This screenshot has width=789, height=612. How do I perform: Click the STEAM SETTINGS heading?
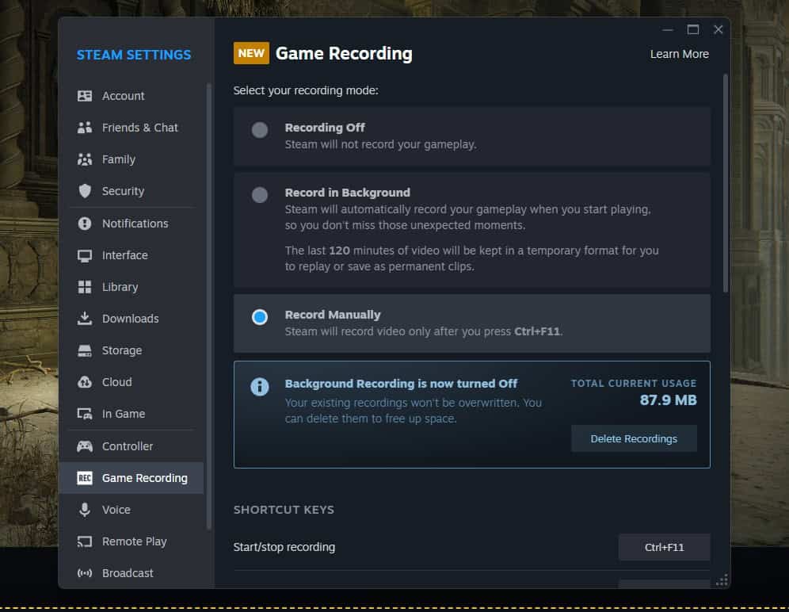coord(134,55)
